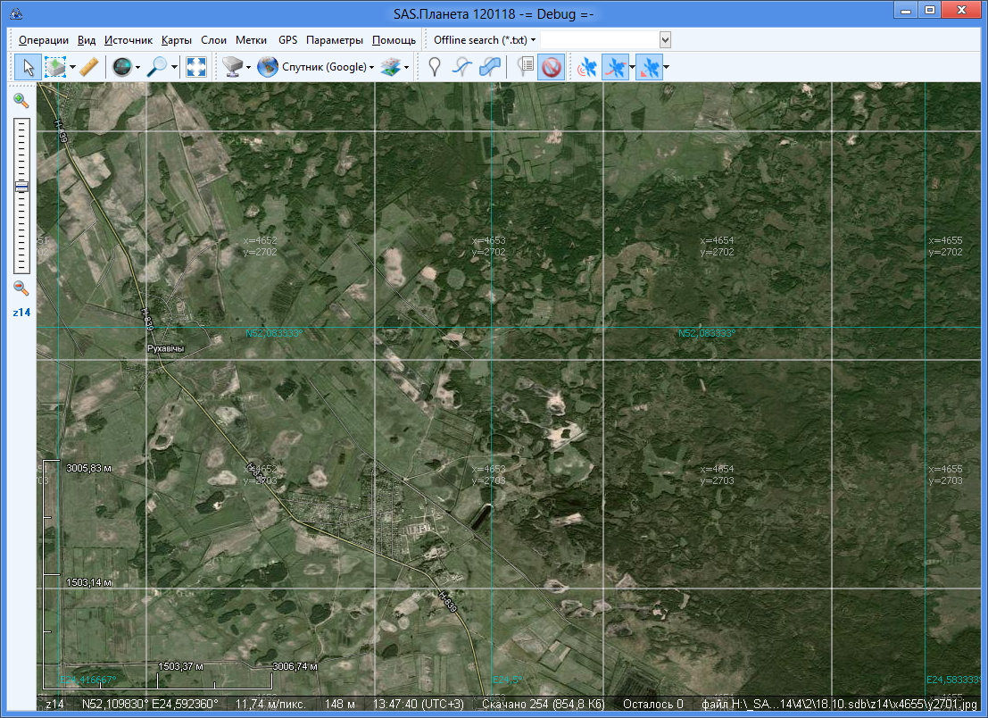Viewport: 988px width, 718px height.
Task: Click the vertical zoom level slider
Action: (x=21, y=187)
